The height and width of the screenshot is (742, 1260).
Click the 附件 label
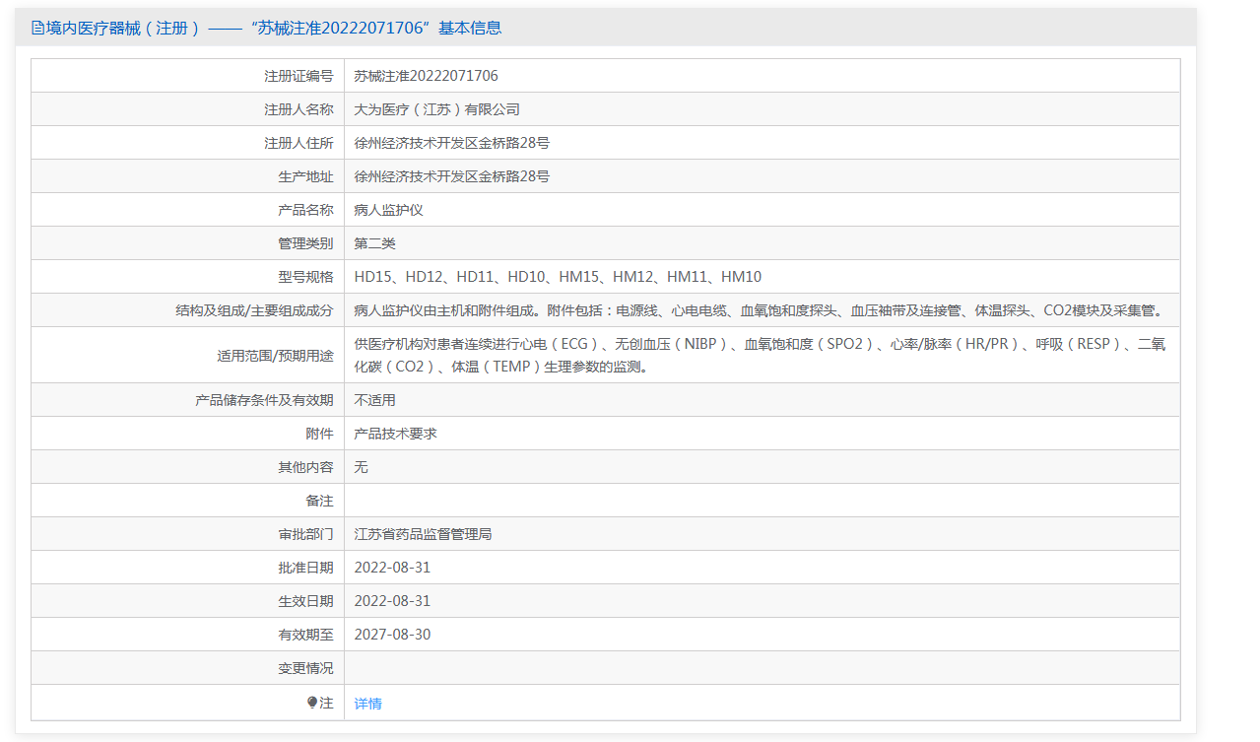pyautogui.click(x=319, y=434)
